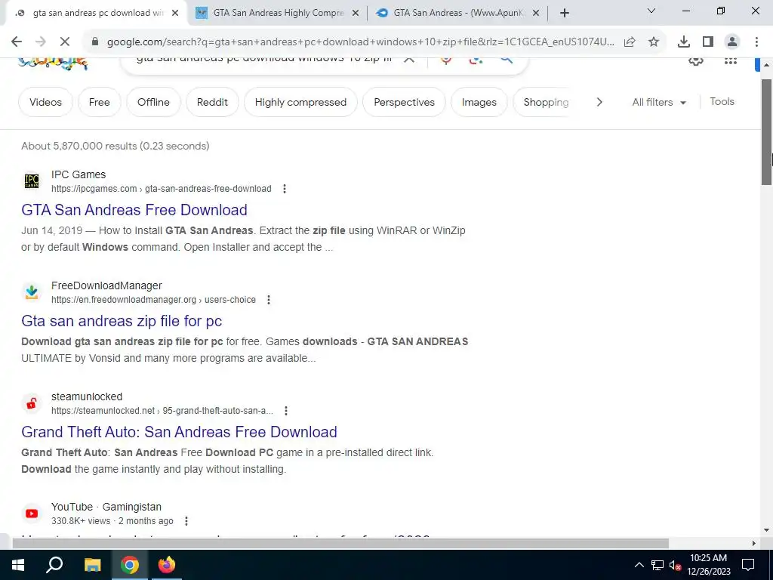The height and width of the screenshot is (580, 773).
Task: Open Grand Theft Auto: San Andreas Free Download link
Action: [179, 432]
